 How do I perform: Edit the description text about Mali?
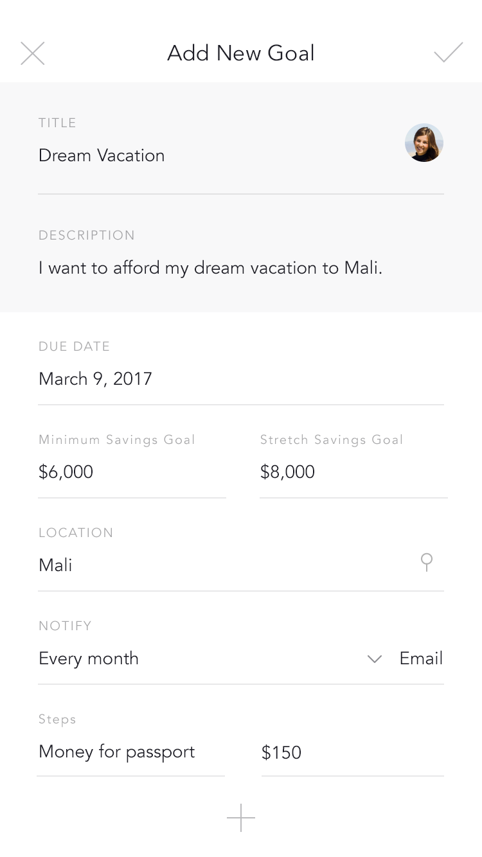point(211,268)
